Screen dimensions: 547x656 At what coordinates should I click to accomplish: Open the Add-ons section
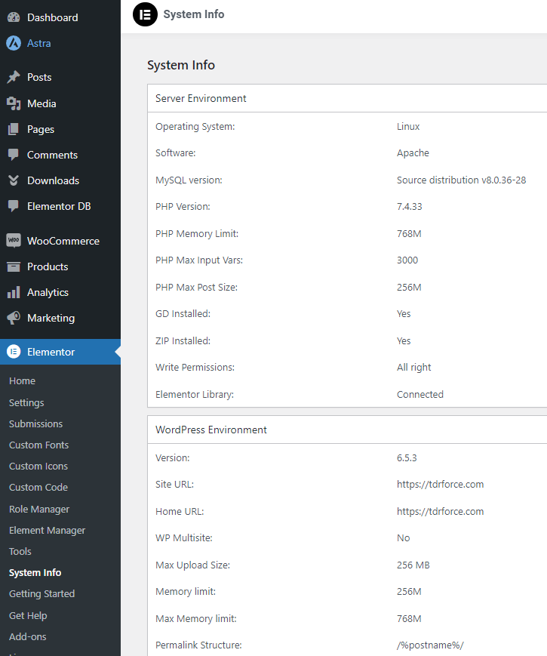pos(28,636)
